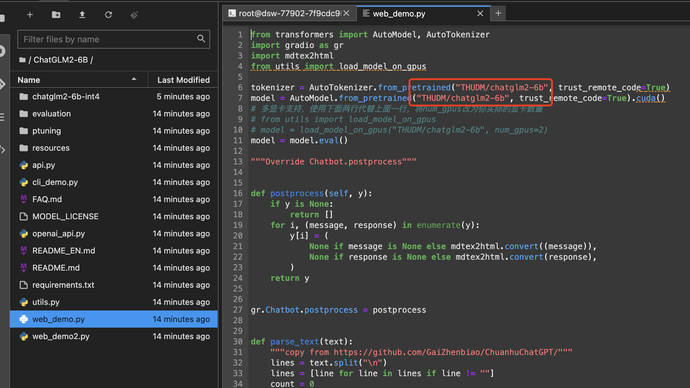Select requirements.txt file
Screen dimensions: 690x388
(x=63, y=285)
